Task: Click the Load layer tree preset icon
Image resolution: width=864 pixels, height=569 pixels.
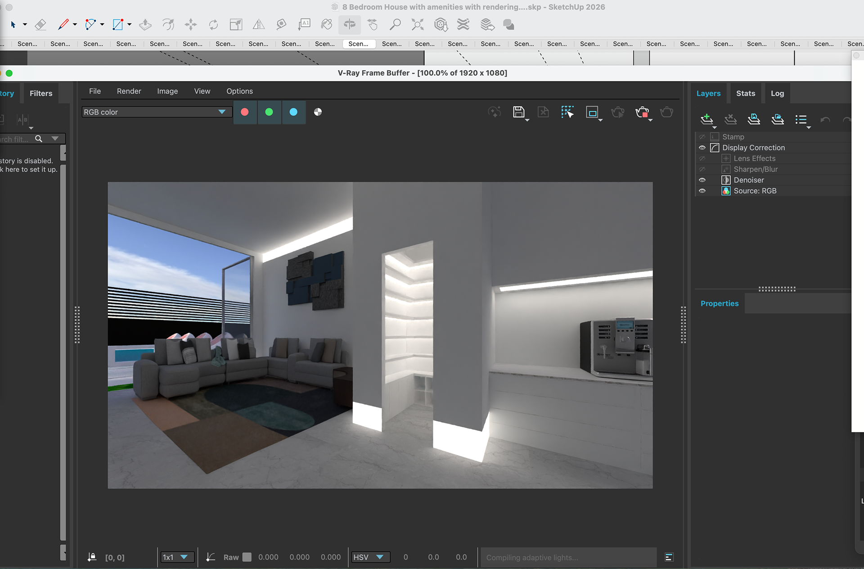Action: pos(777,119)
